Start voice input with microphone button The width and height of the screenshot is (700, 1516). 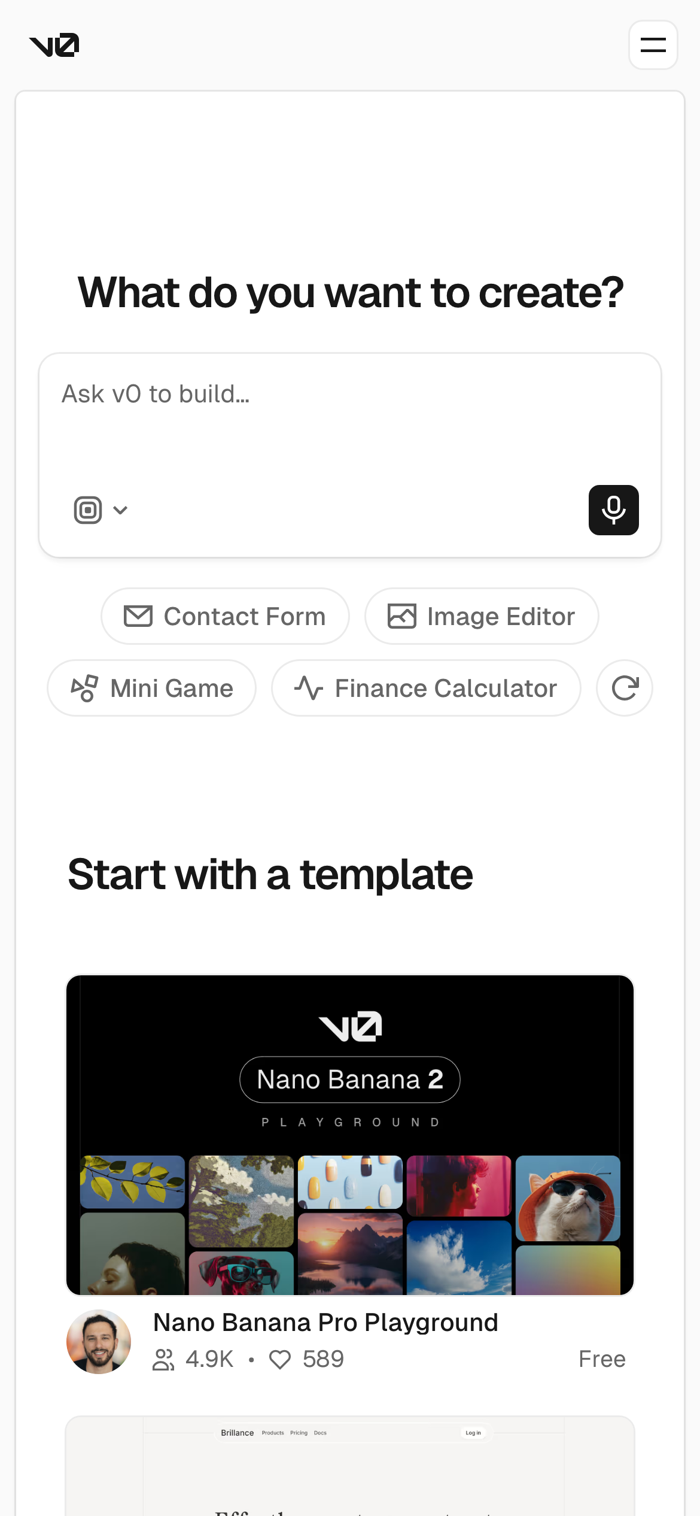[613, 510]
